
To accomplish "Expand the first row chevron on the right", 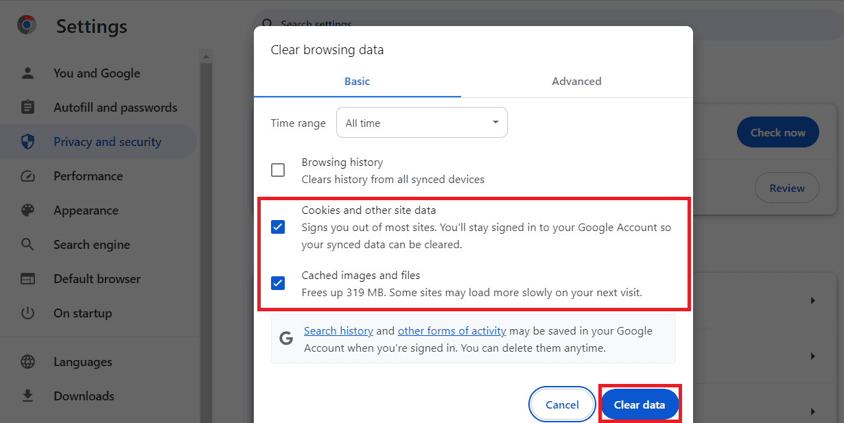I will click(813, 300).
